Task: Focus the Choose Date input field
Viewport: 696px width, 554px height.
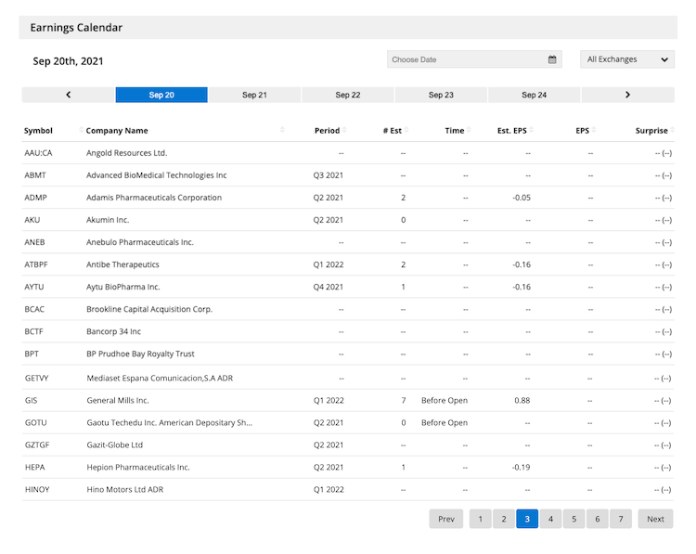Action: [x=464, y=59]
